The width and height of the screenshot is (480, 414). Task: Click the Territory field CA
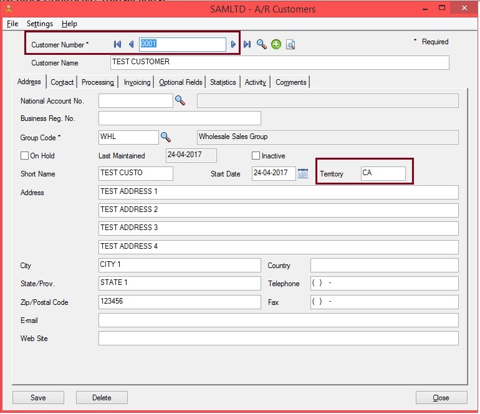[383, 173]
